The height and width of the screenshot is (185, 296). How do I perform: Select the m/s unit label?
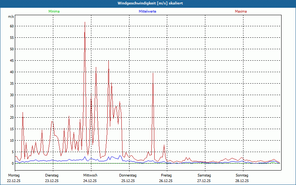tap(11, 17)
